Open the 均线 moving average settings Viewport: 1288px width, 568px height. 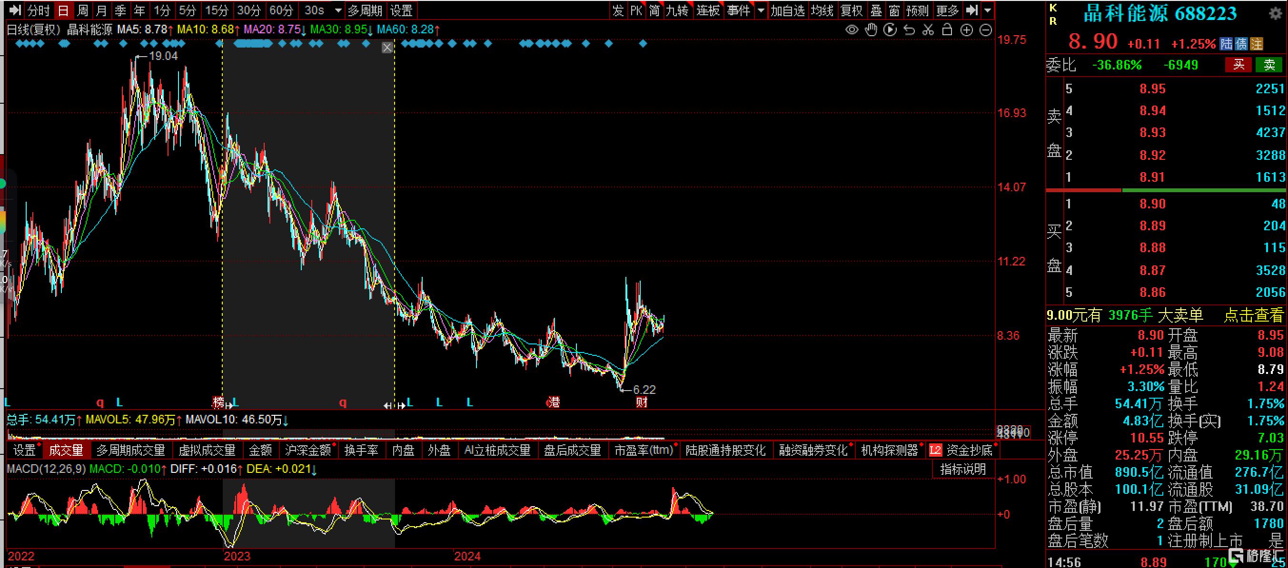pos(822,10)
